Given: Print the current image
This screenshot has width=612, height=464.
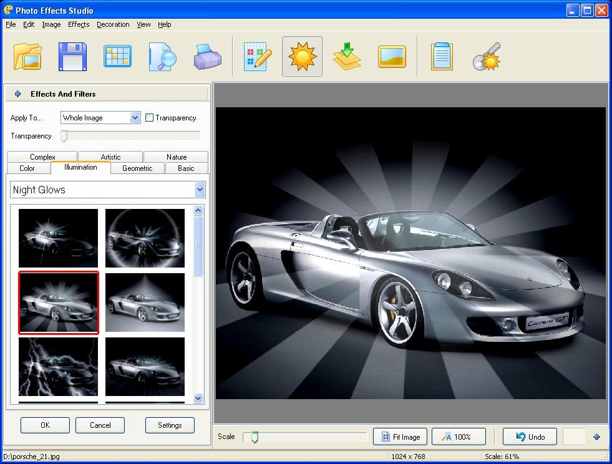Looking at the screenshot, I should pyautogui.click(x=207, y=56).
